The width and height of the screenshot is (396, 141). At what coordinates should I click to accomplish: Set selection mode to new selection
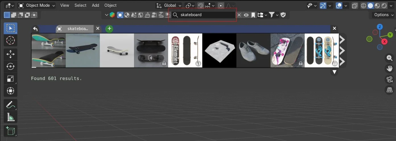[7, 15]
